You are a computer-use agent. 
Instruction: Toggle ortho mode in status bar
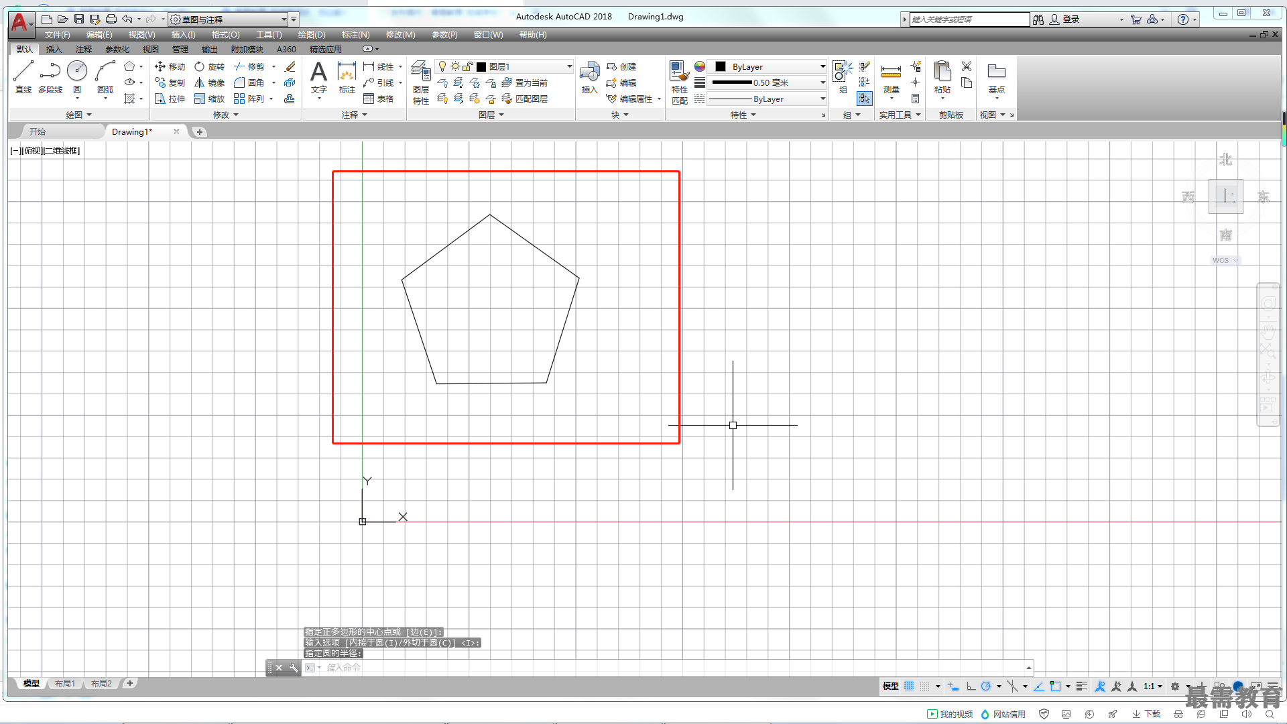971,686
